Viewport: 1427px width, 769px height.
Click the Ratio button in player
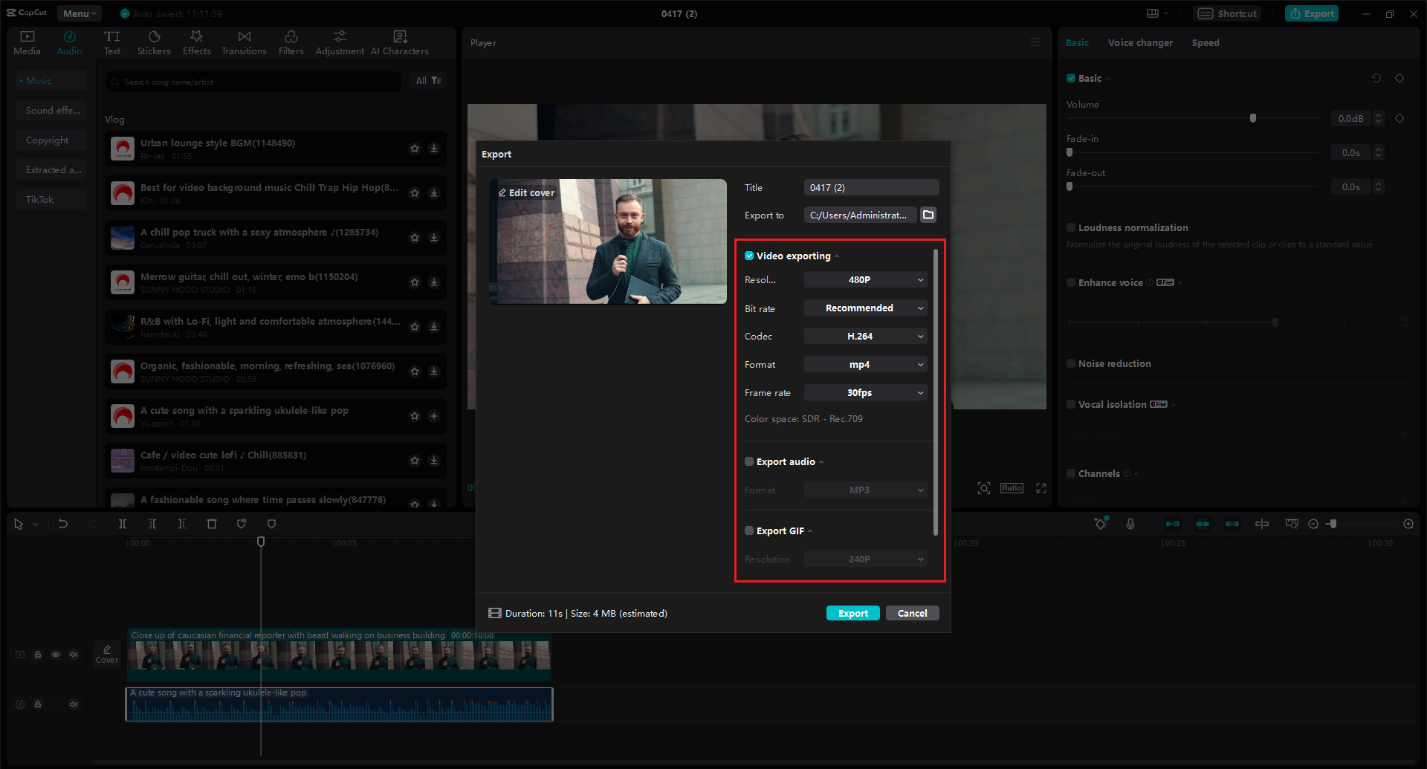1012,488
